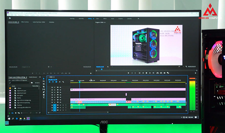Open the Audio Clip Mixer tab
Screen dimensions: 225x133
click(39, 22)
